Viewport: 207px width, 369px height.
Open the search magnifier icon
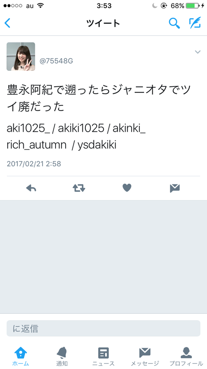(x=174, y=23)
